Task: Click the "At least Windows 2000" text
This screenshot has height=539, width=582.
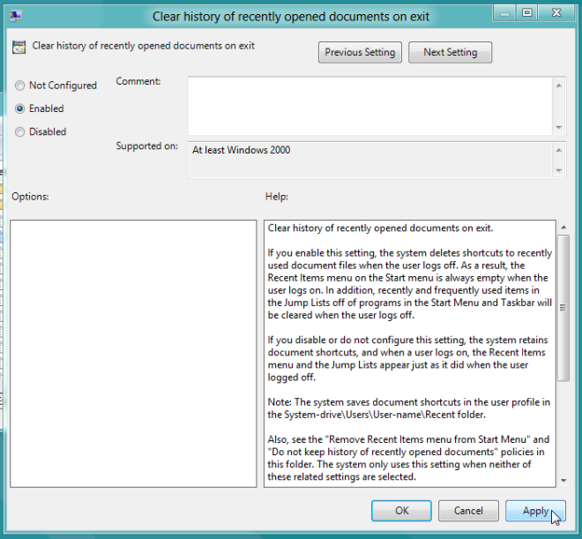Action: (242, 150)
